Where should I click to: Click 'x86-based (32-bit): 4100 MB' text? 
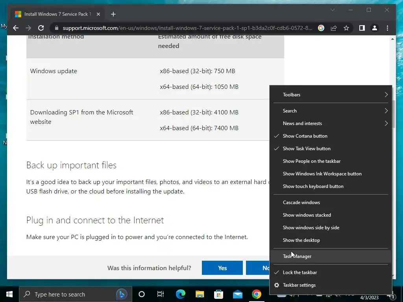(199, 112)
